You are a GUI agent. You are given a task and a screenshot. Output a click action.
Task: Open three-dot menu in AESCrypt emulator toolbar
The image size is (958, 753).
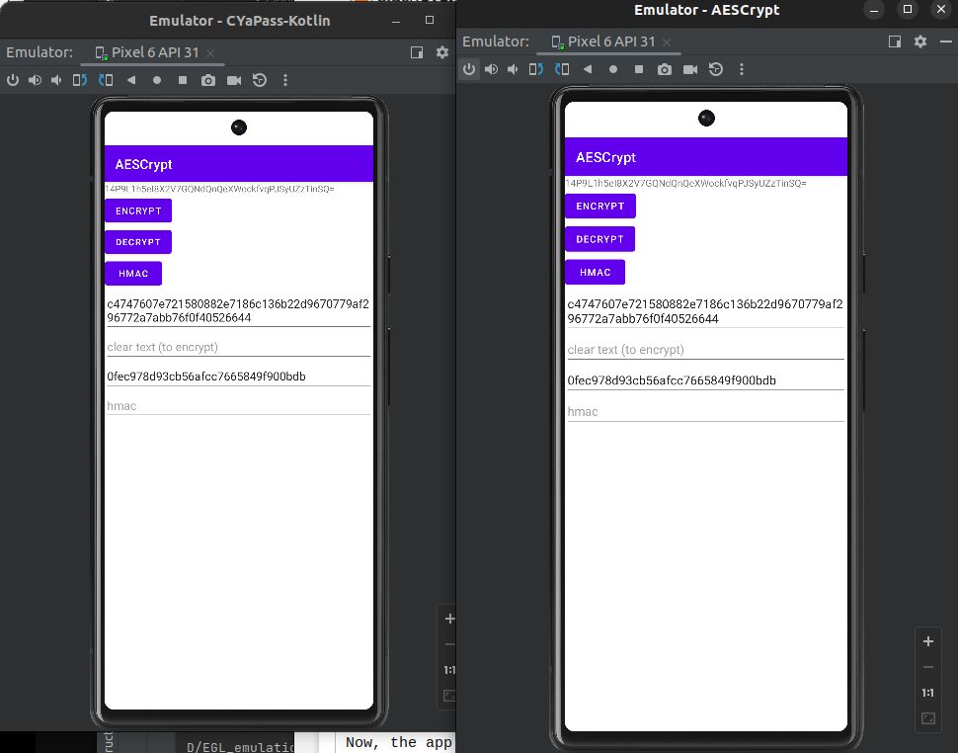[x=742, y=69]
